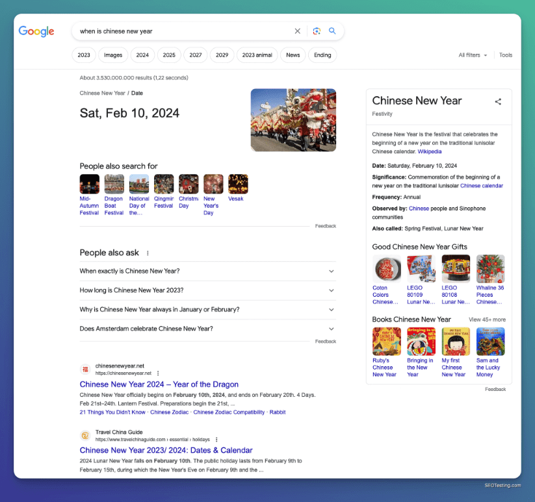Select the 2023 animal filter chip
This screenshot has width=535, height=502.
(257, 55)
